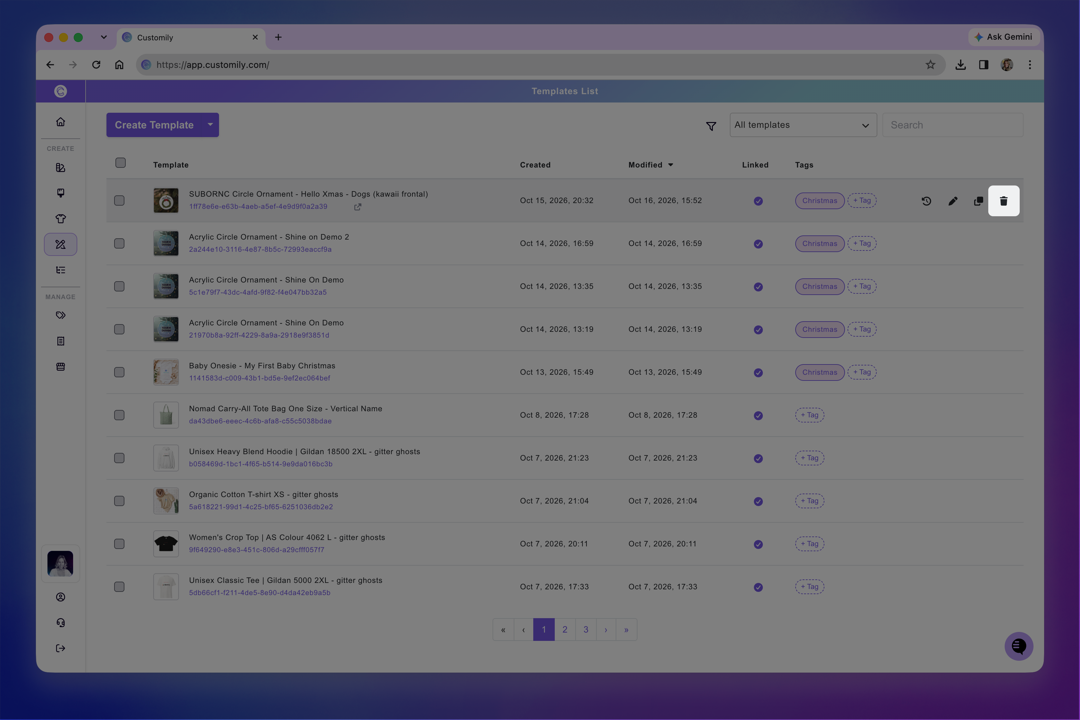
Task: Check the box for Acrylic Circle Ornament - Shine on Demo 2
Action: pyautogui.click(x=120, y=243)
